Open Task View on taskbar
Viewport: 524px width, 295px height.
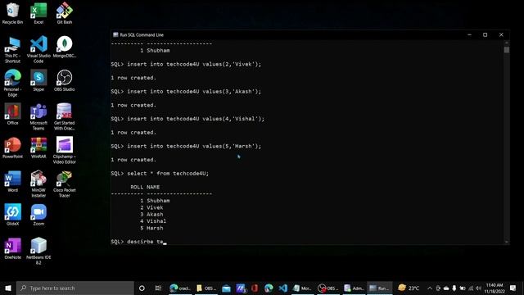pyautogui.click(x=158, y=288)
